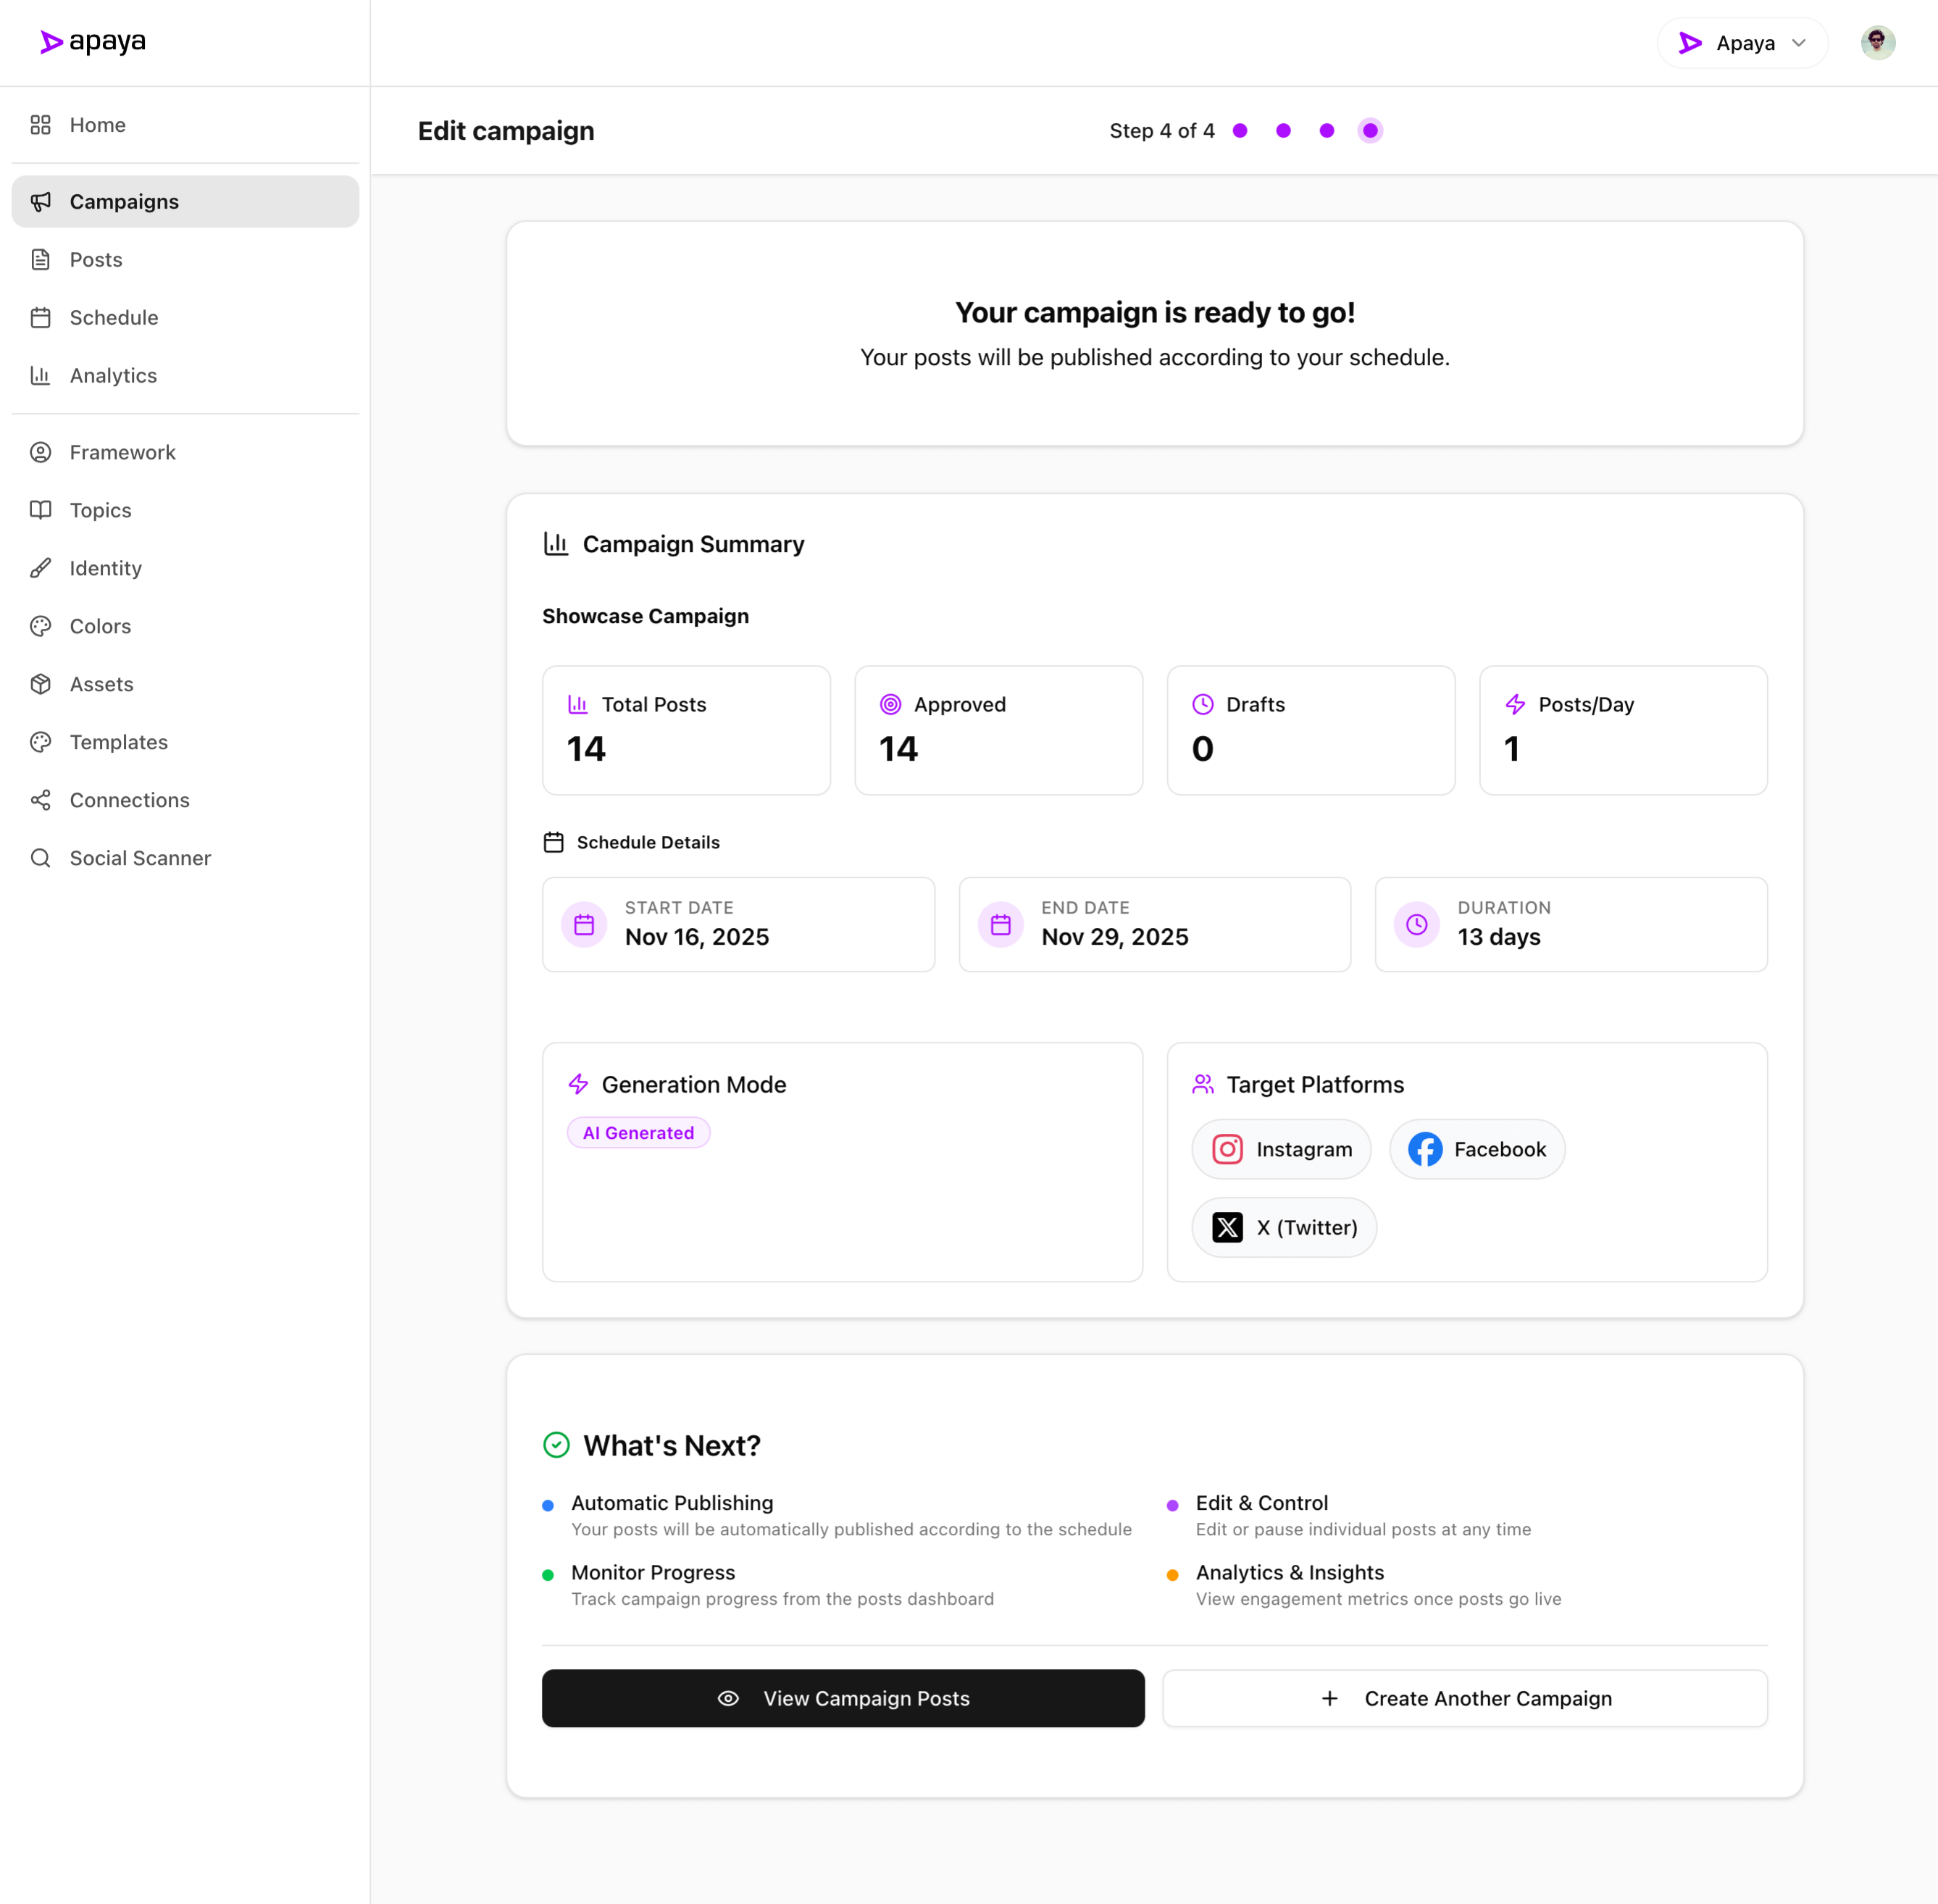Click the Campaigns megaphone icon

(41, 202)
